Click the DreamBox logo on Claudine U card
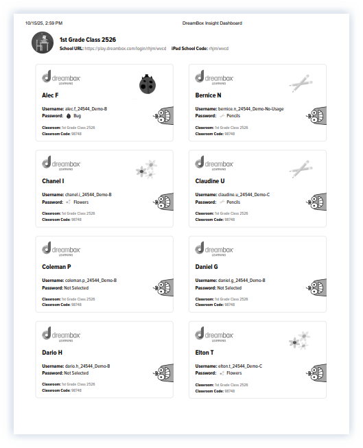This screenshot has width=363, height=448. [214, 163]
